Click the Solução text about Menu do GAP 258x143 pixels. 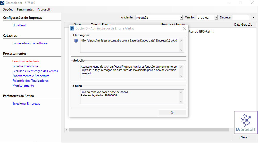[x=129, y=70]
